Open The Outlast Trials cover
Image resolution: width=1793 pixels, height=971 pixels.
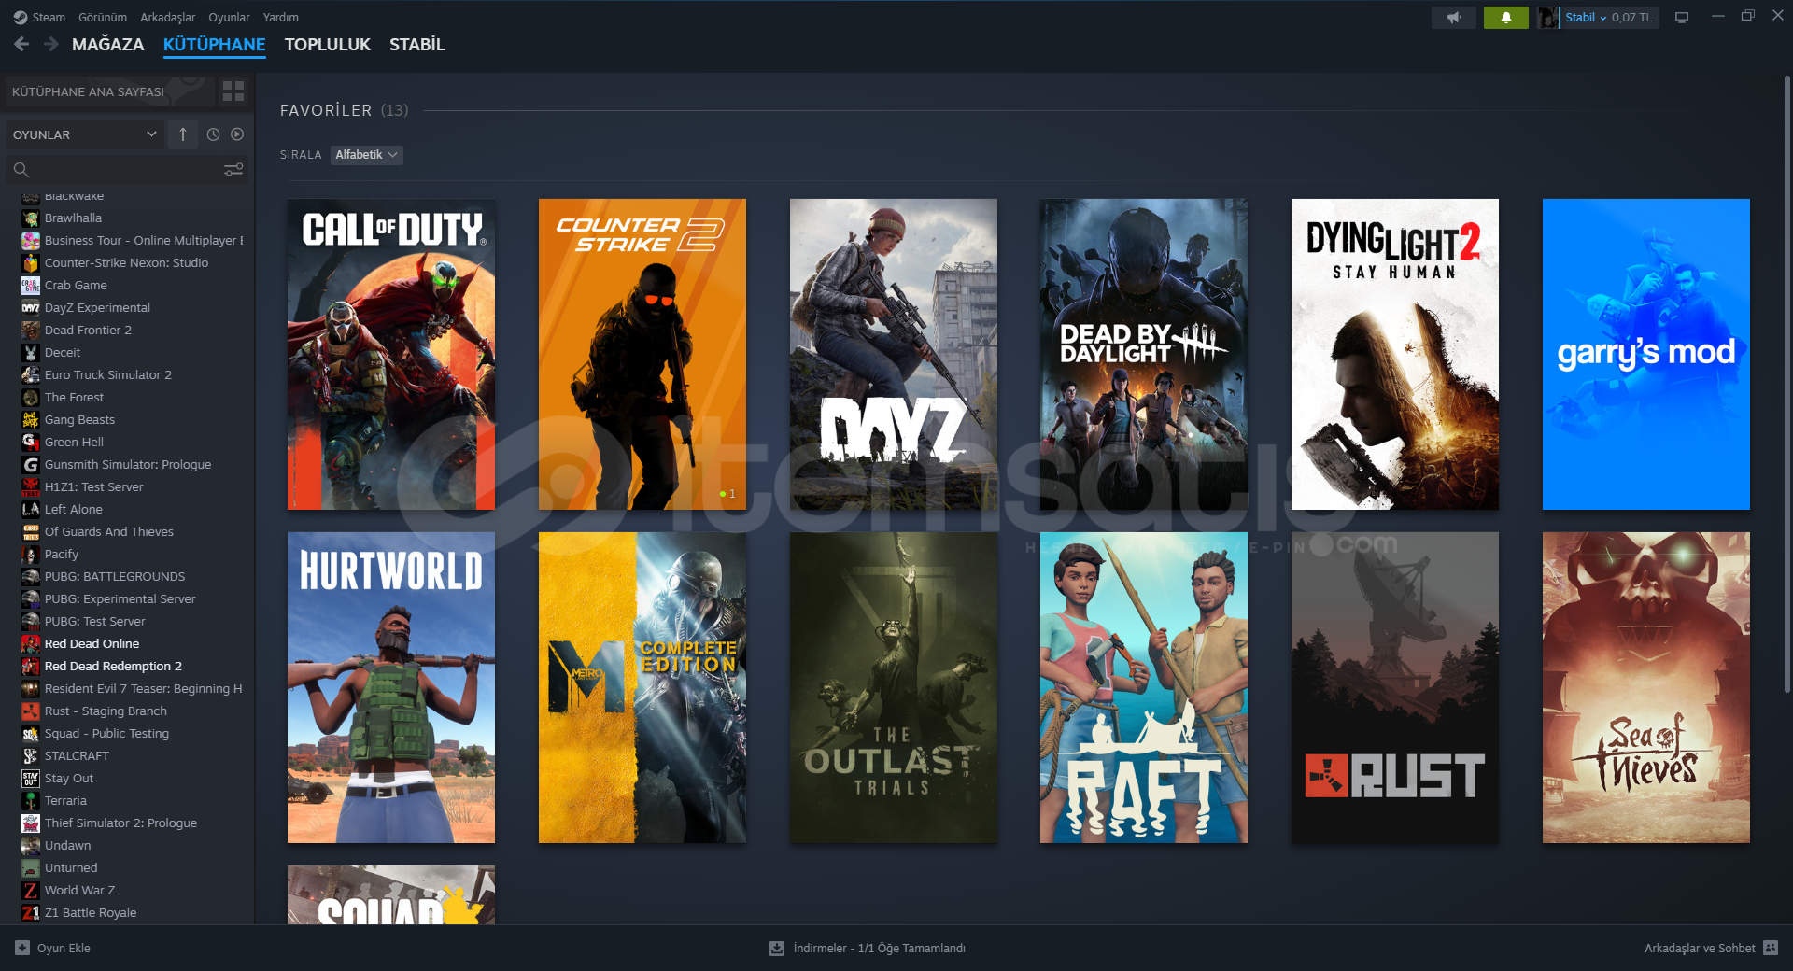[x=894, y=687]
